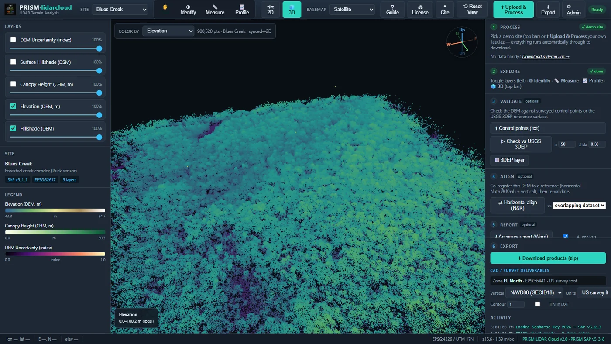This screenshot has height=344, width=611.
Task: Switch to 2D view
Action: (x=270, y=9)
